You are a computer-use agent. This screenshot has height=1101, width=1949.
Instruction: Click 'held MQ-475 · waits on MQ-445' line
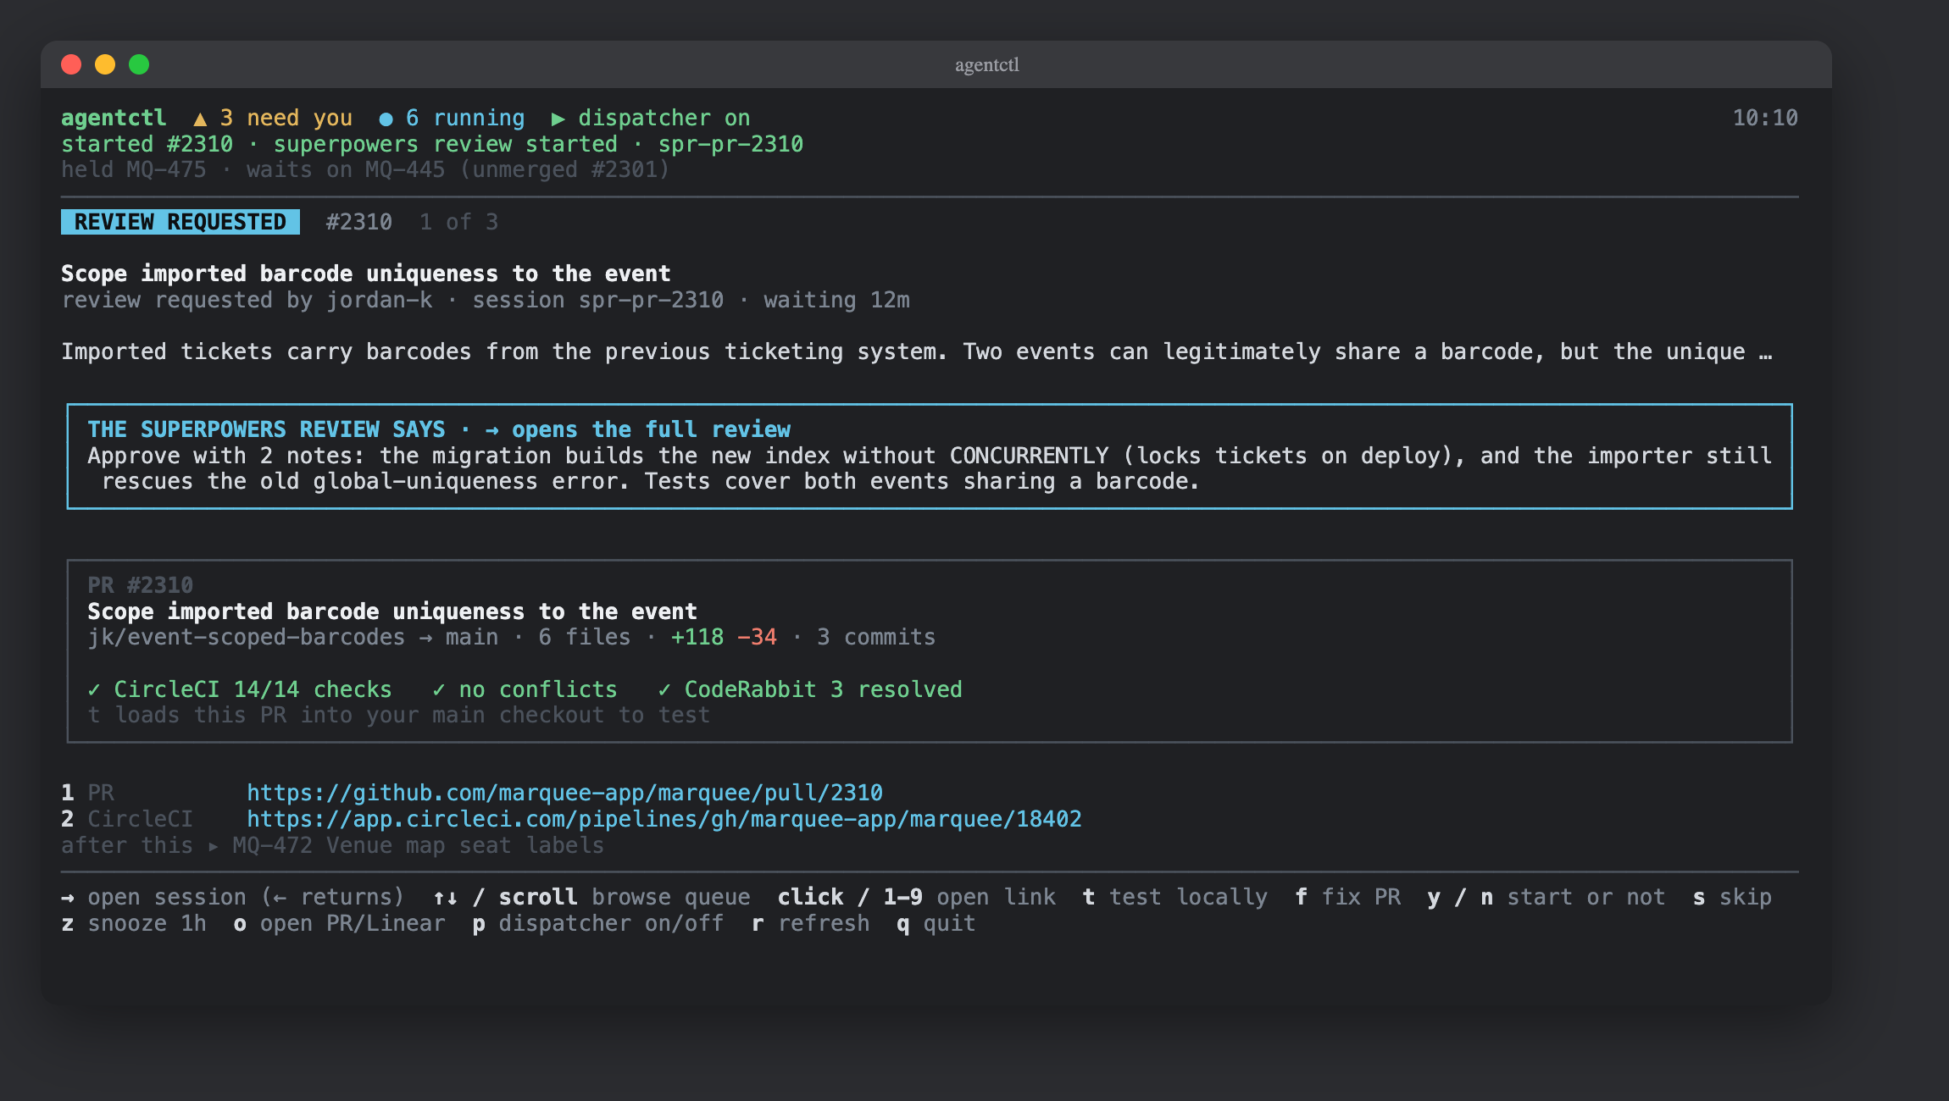(x=365, y=170)
